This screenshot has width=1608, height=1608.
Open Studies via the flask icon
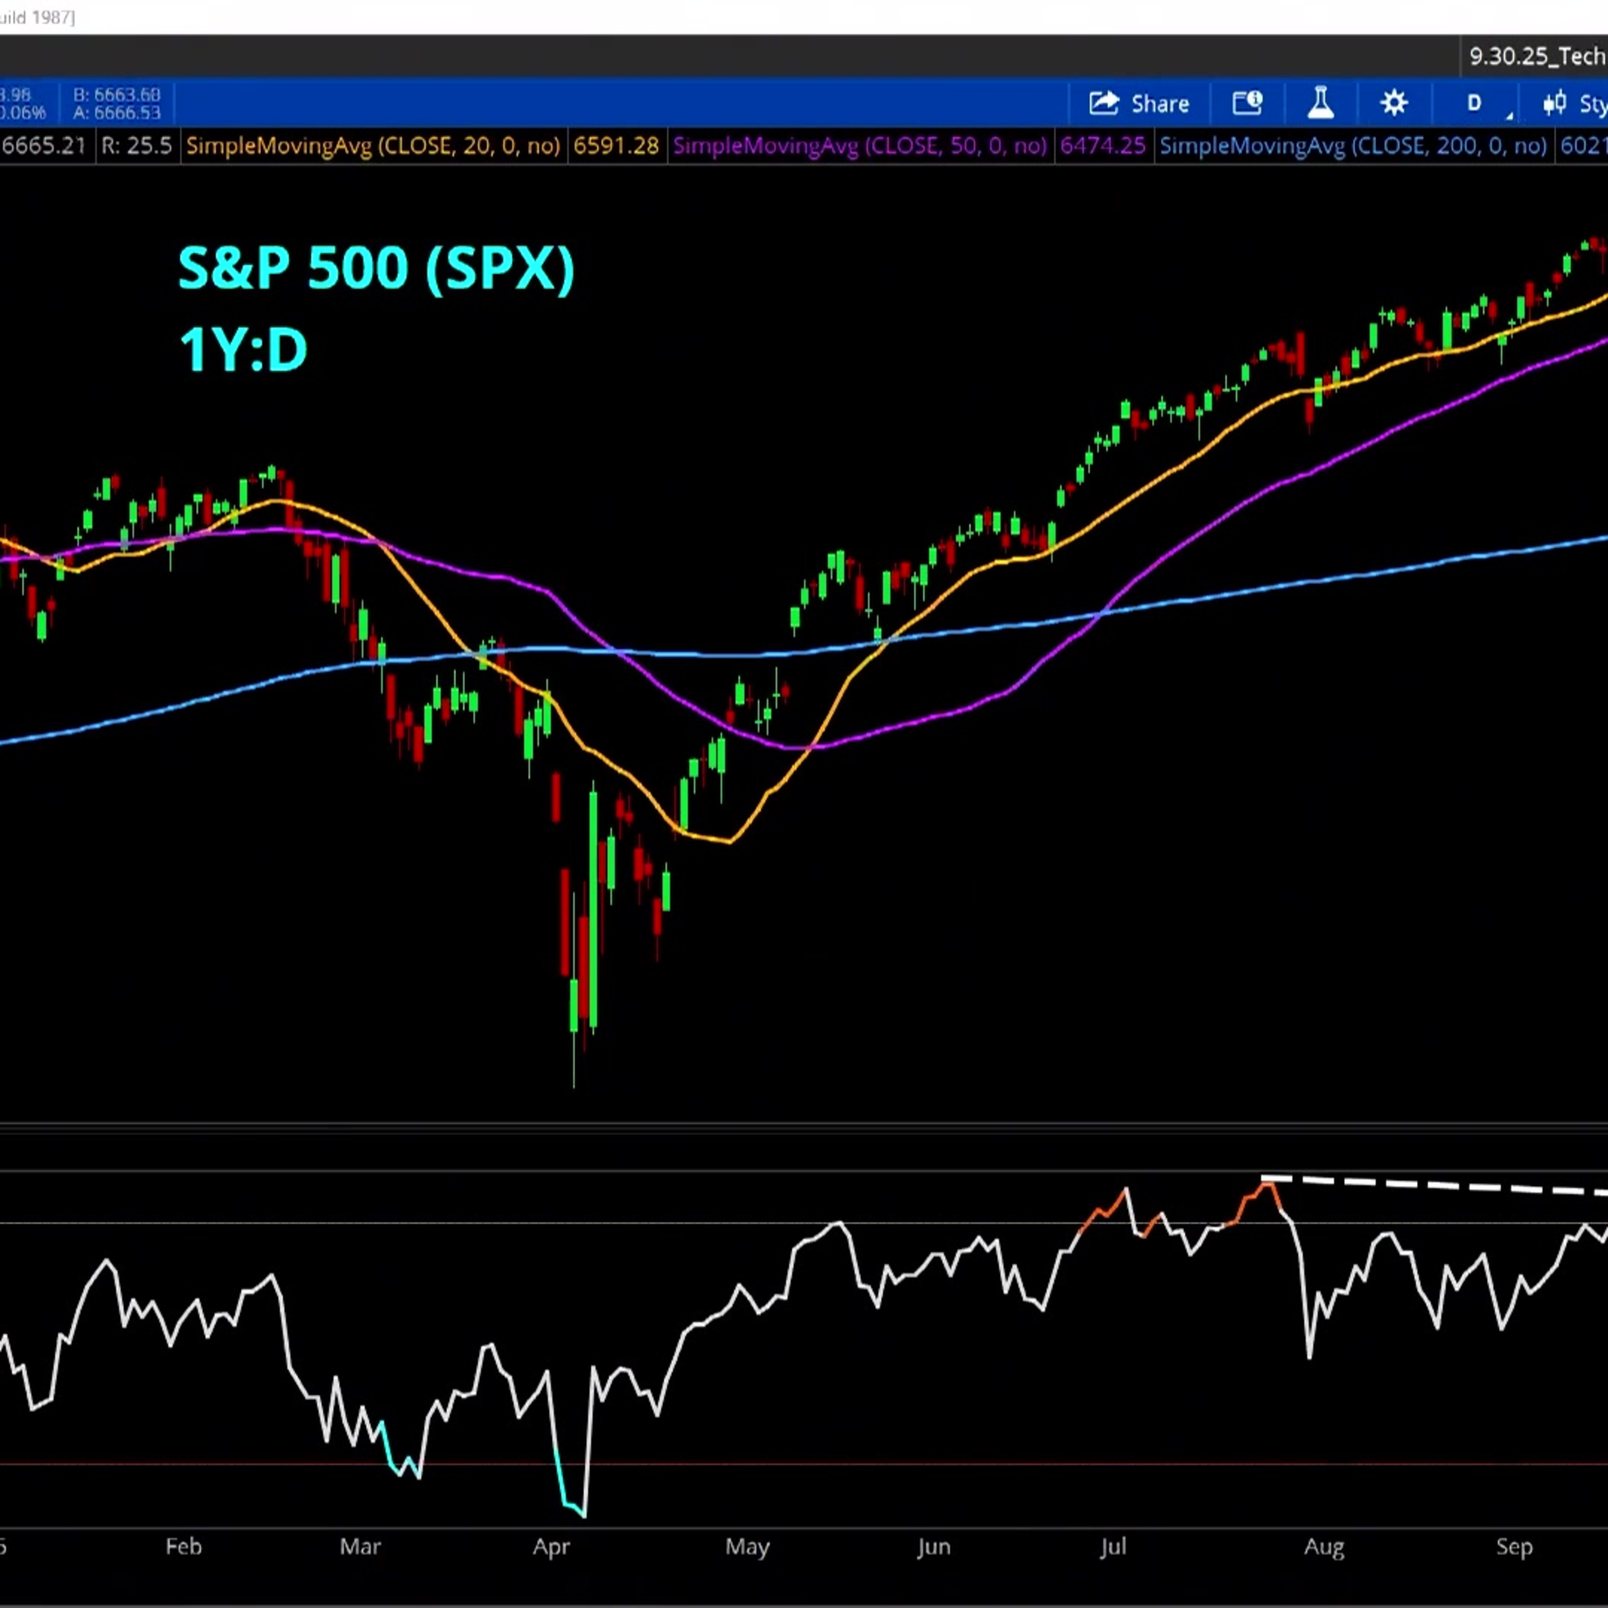tap(1321, 103)
